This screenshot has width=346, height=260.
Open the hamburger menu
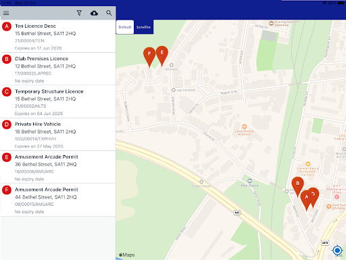(6, 13)
